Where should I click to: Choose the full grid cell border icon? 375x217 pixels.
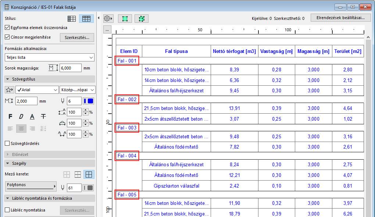88,174
